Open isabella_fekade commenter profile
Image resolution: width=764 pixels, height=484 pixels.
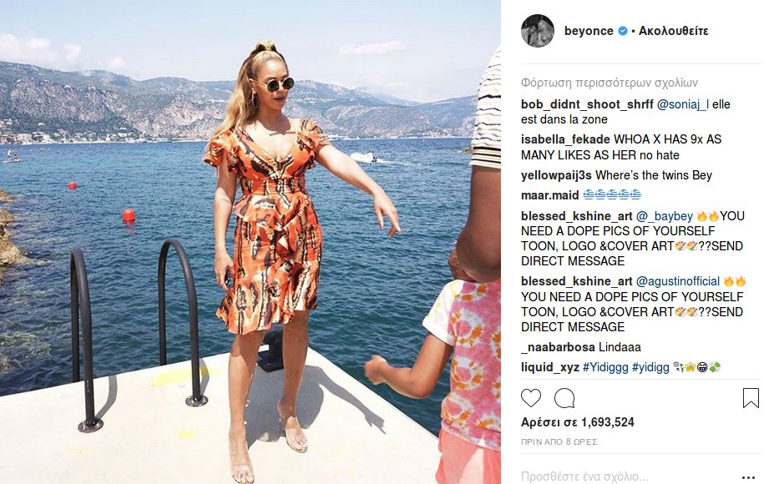point(565,139)
